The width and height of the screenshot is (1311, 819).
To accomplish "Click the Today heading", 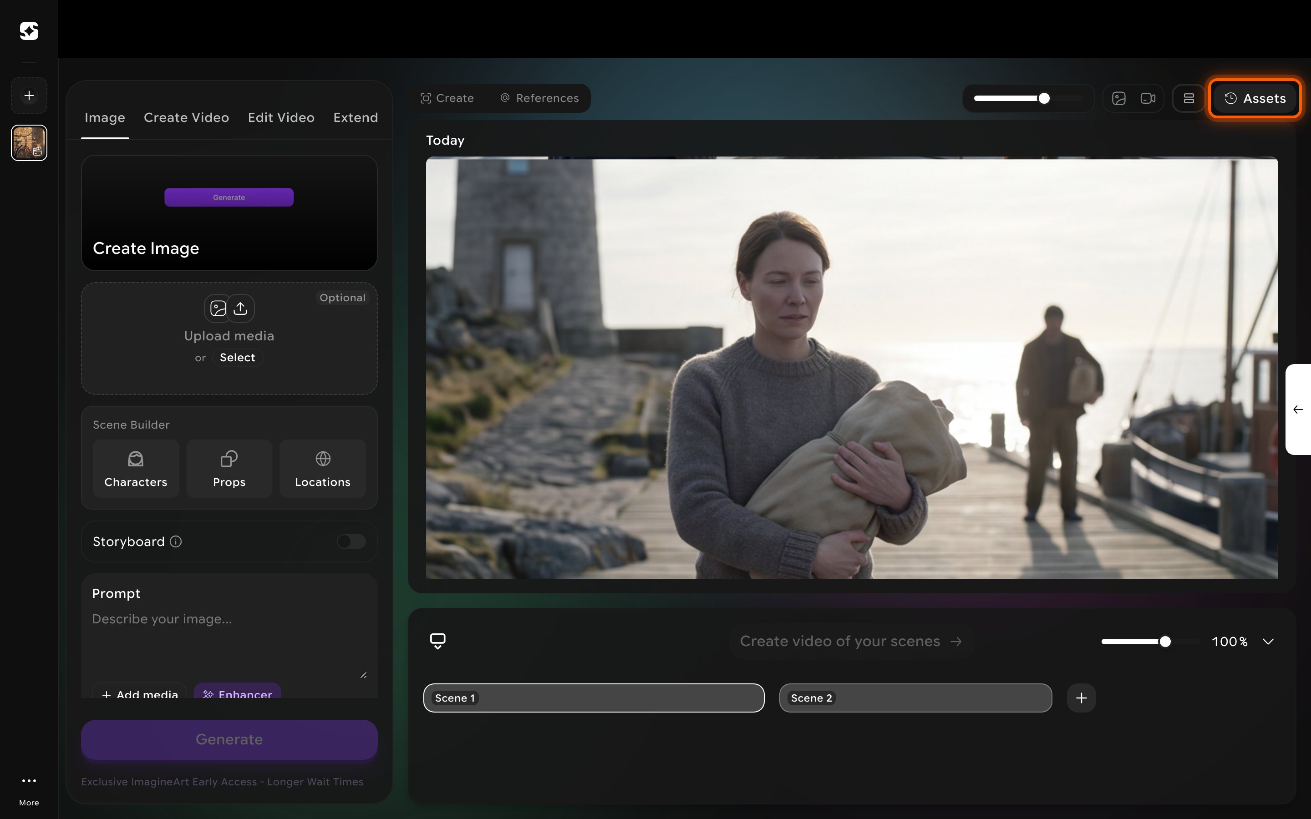I will [445, 140].
